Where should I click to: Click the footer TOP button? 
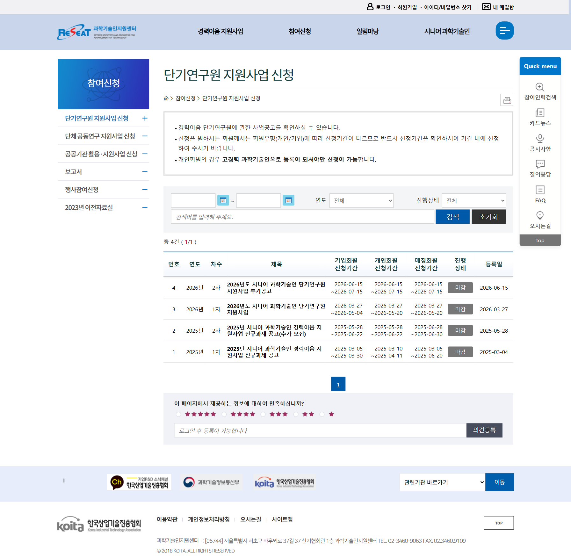(499, 523)
